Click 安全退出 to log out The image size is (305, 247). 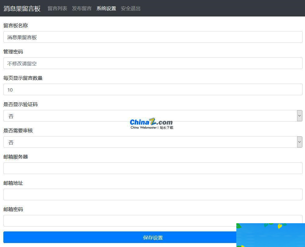130,9
